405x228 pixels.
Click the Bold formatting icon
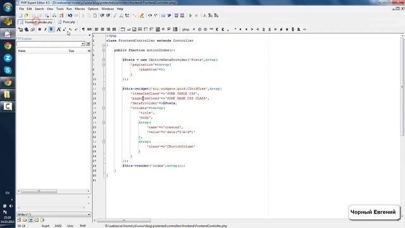point(39,30)
